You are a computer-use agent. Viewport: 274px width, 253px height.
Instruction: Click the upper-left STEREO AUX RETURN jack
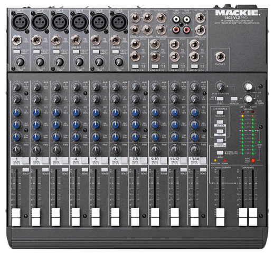coord(135,18)
